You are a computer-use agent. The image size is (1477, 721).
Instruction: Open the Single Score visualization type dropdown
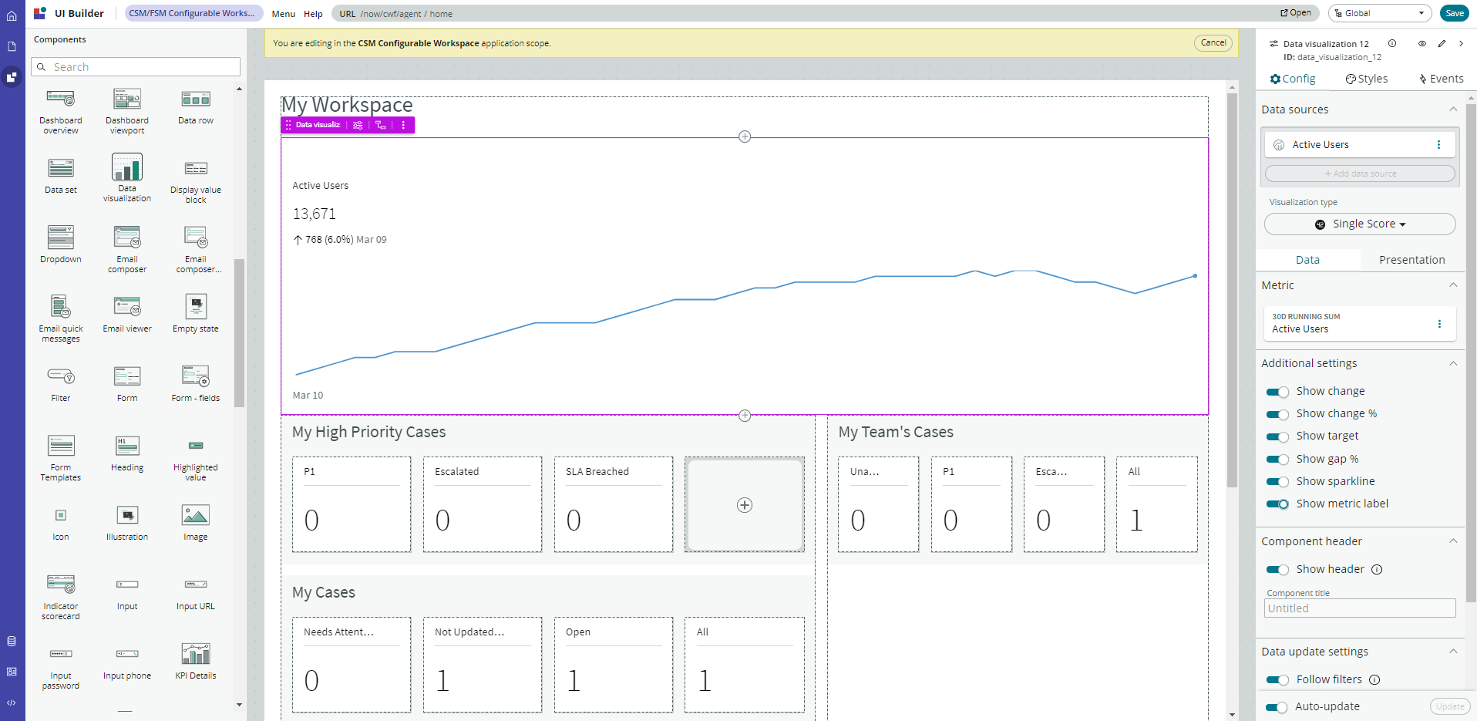[x=1360, y=224]
